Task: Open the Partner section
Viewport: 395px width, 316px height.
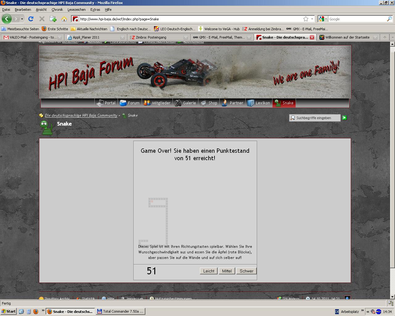Action: (232, 103)
